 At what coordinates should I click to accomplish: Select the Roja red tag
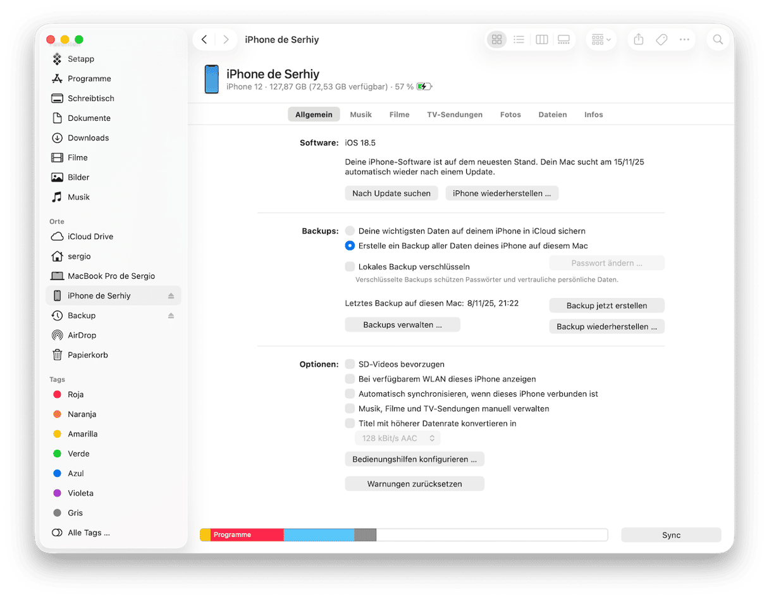(75, 395)
